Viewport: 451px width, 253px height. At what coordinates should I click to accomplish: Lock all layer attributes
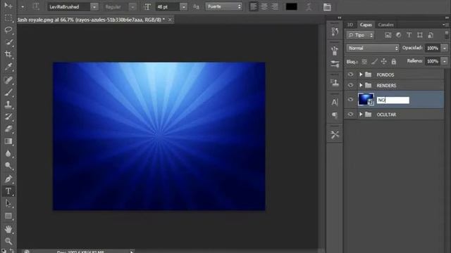coord(393,61)
